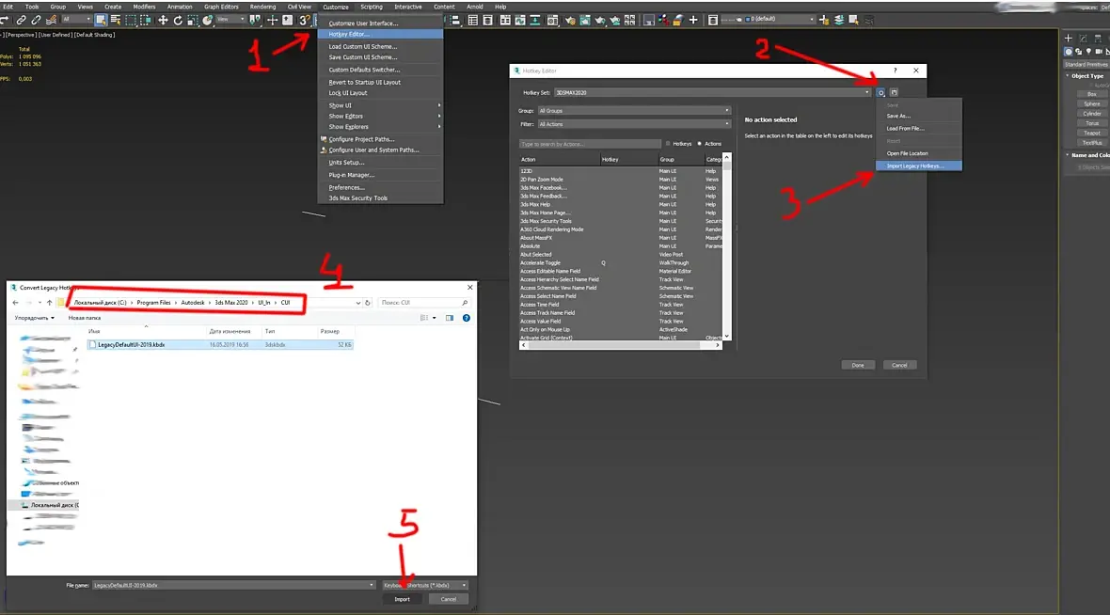Open the Keyboard Shortcuts file type dropdown
Screen dimensions: 1110x615
425,585
